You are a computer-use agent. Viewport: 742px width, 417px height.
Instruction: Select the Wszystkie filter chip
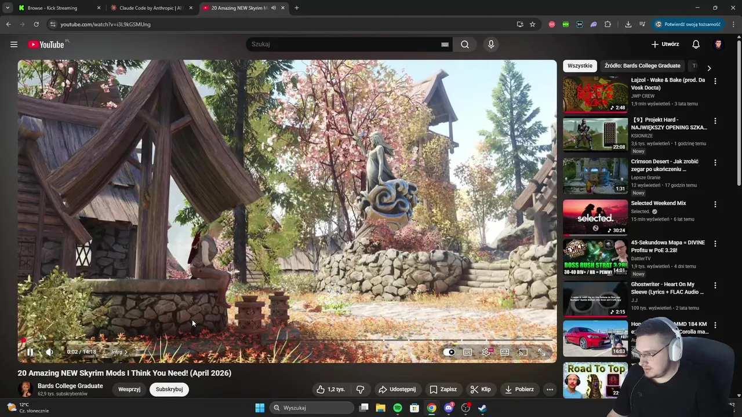[x=580, y=66]
